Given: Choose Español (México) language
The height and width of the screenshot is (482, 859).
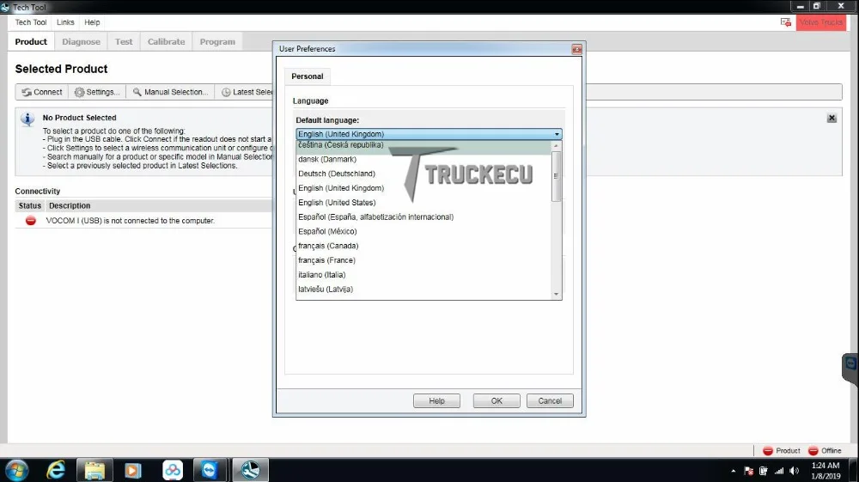Looking at the screenshot, I should click(423, 231).
